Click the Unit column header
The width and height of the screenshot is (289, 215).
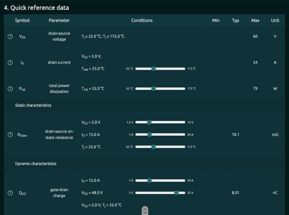(x=275, y=21)
